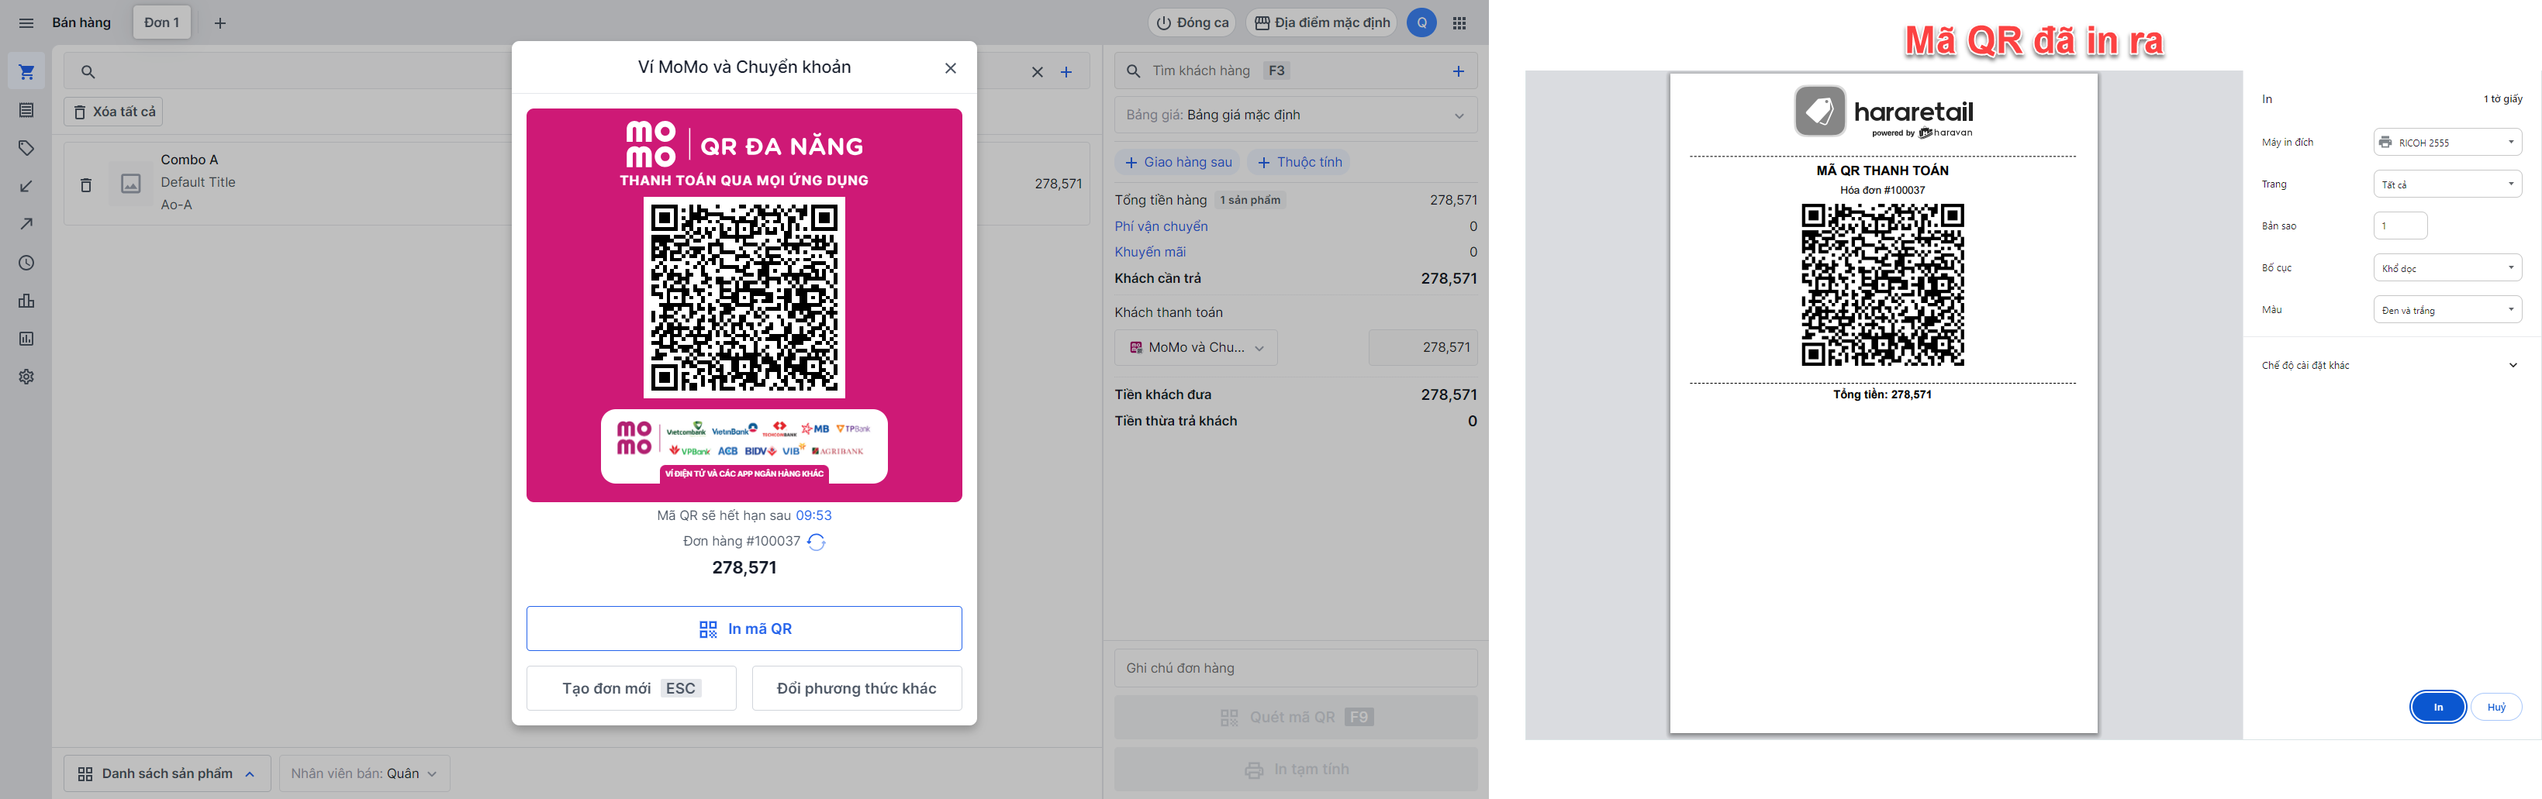Click the Đóng ca button

[1192, 22]
